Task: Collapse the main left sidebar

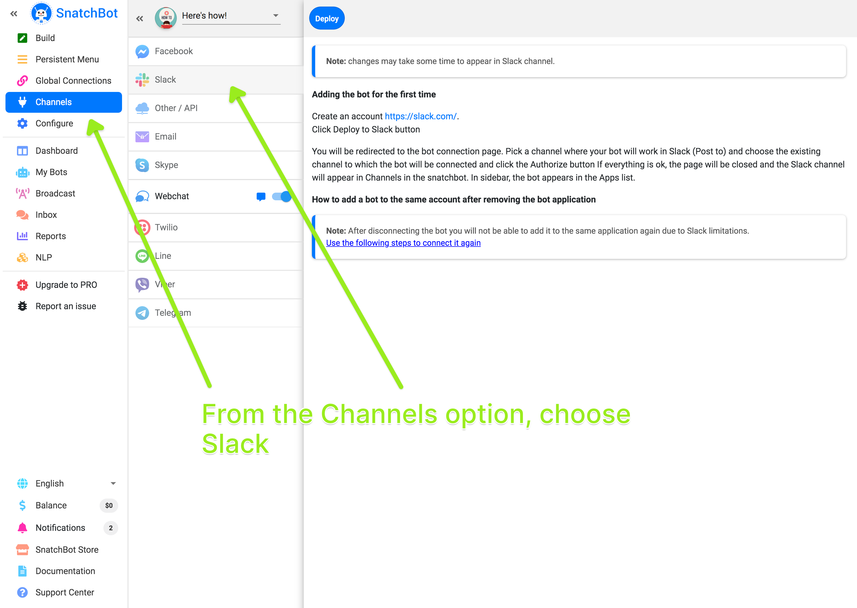Action: [x=14, y=14]
